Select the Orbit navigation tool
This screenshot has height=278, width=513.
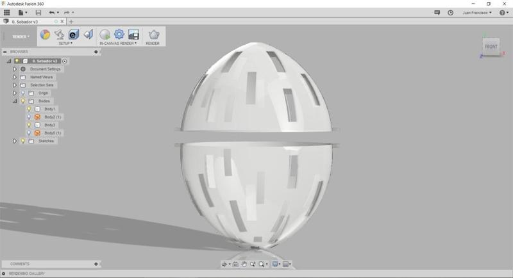click(224, 265)
